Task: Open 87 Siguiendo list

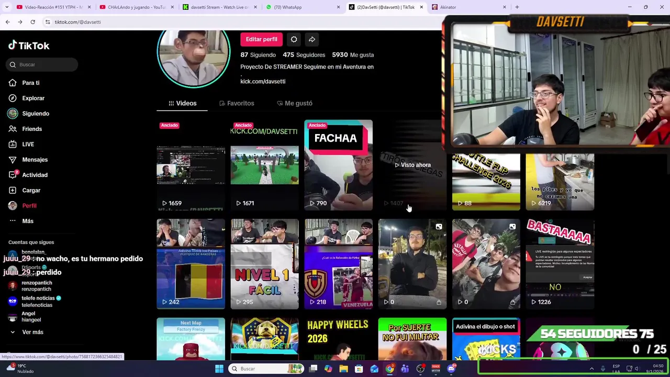Action: 258,54
